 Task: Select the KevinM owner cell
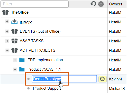coord(115,79)
